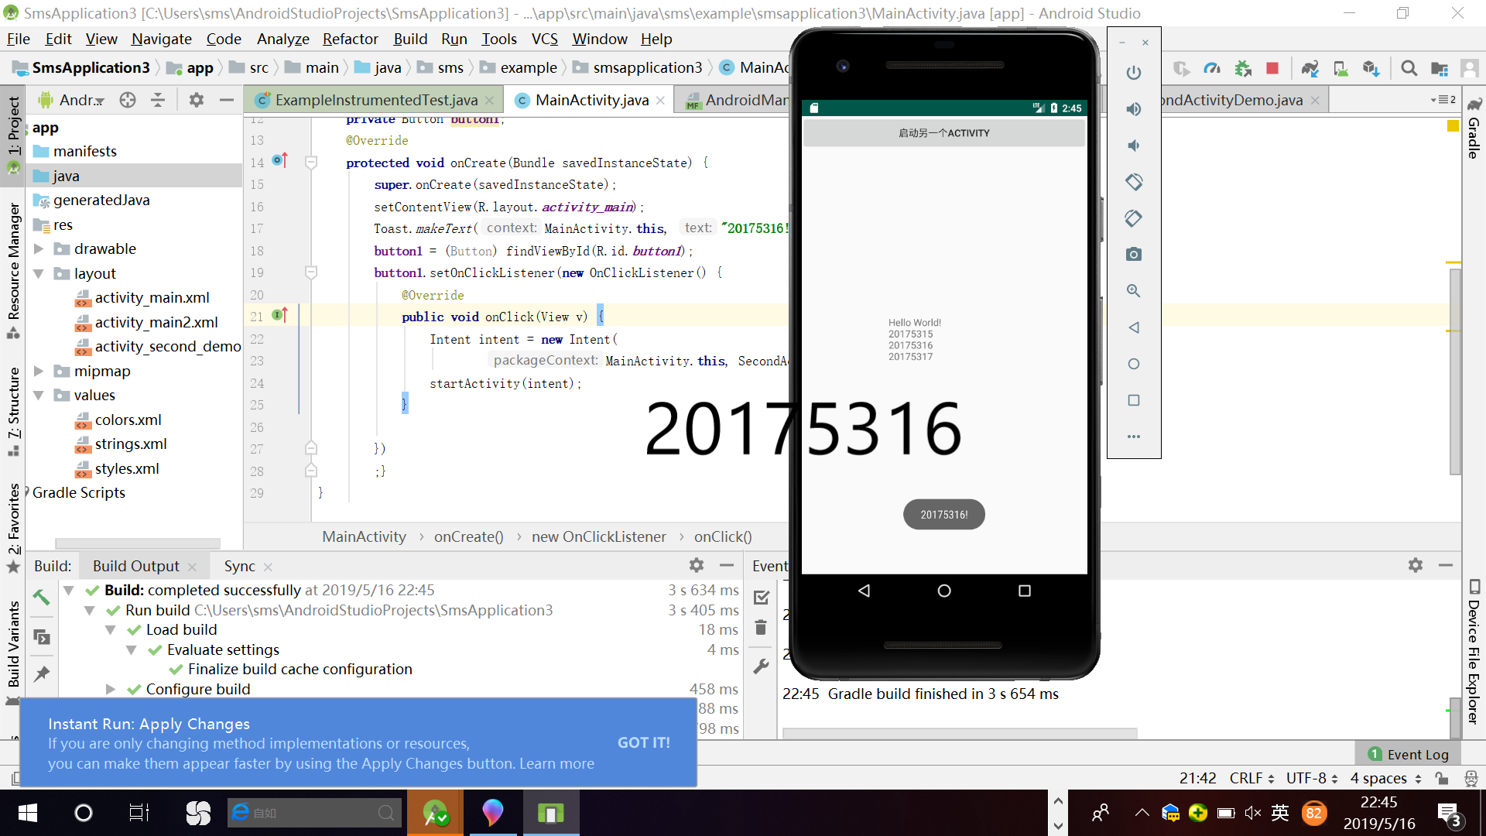The height and width of the screenshot is (836, 1486).
Task: Open the Refactor menu
Action: tap(350, 39)
